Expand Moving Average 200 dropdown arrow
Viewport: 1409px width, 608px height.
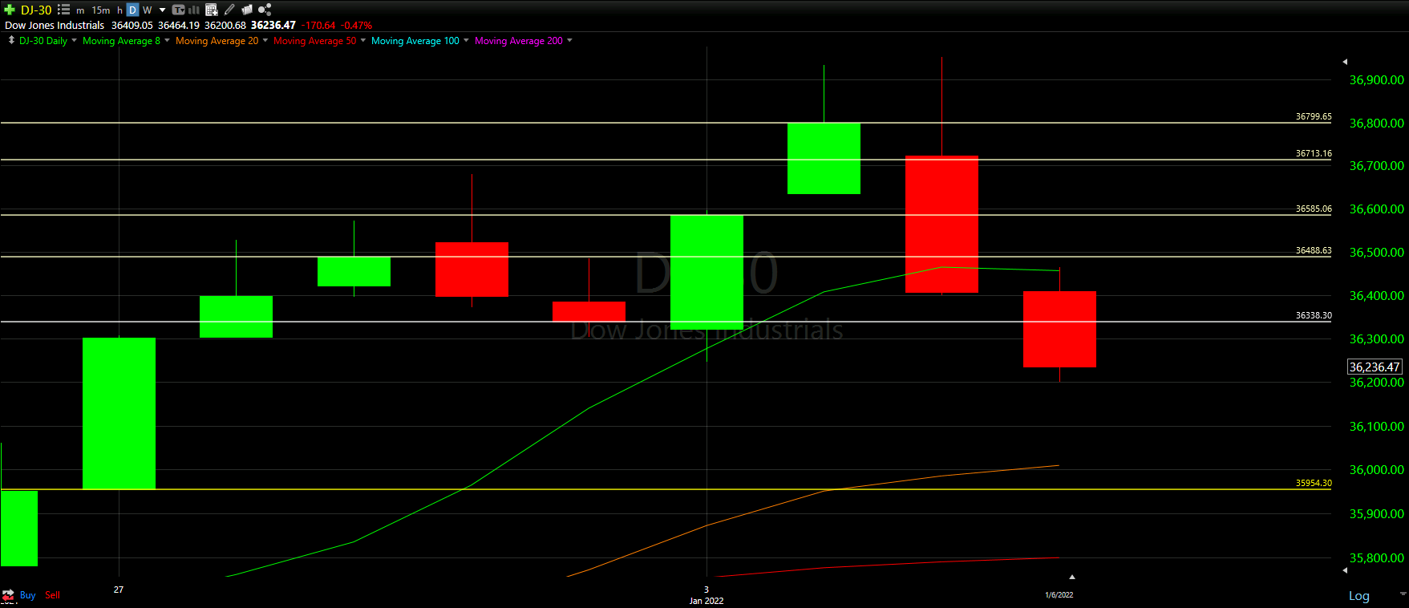coord(569,40)
